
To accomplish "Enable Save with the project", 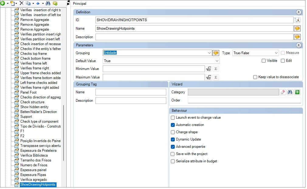I will (173, 154).
